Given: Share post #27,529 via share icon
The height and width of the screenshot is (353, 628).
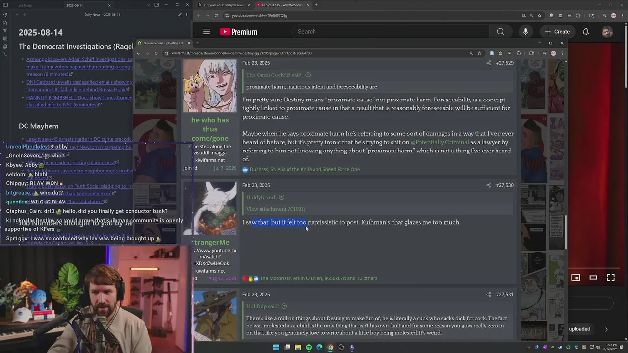Looking at the screenshot, I should click(x=488, y=63).
